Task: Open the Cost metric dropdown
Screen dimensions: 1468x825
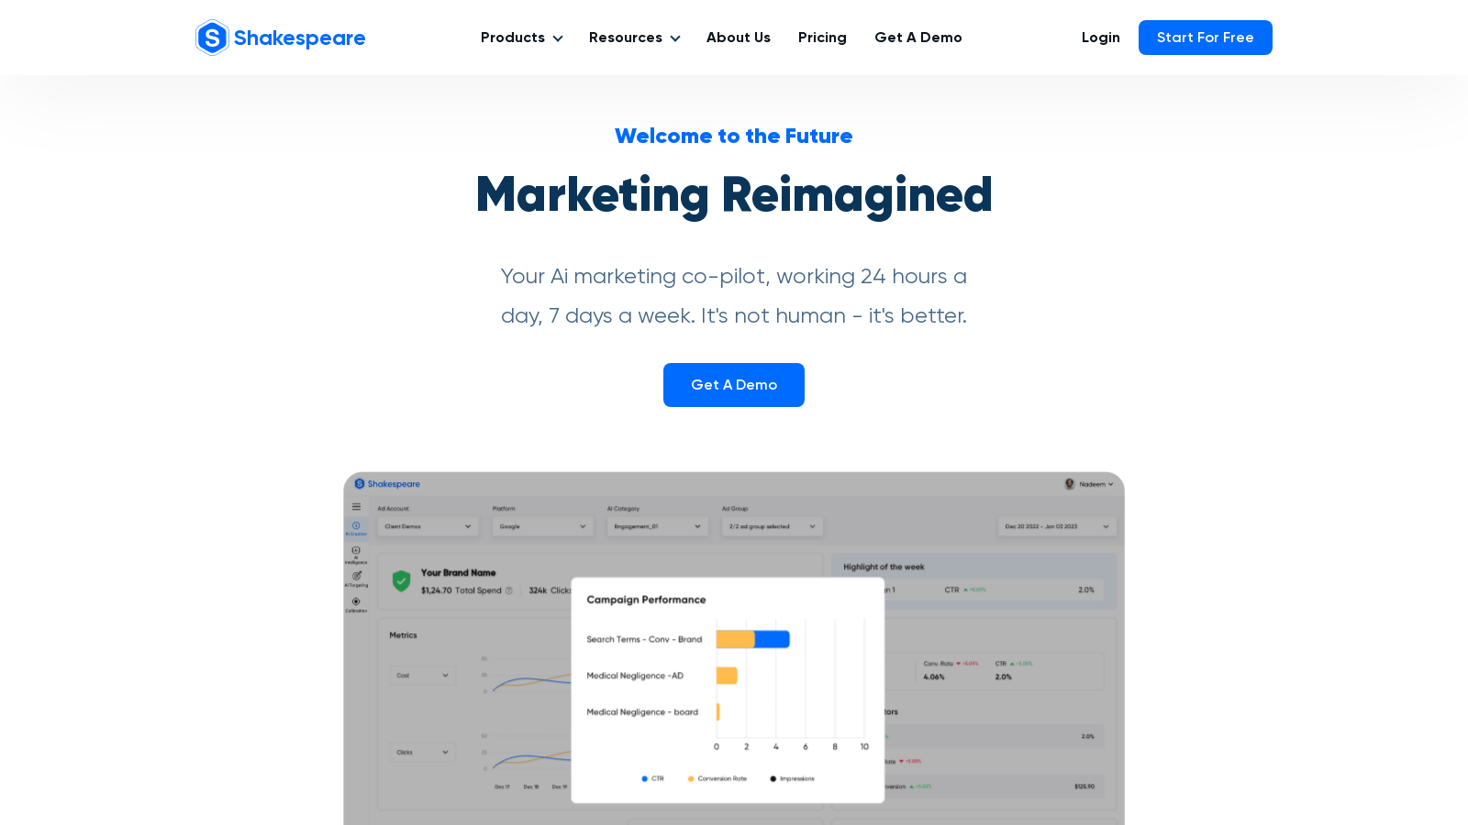Action: point(422,676)
